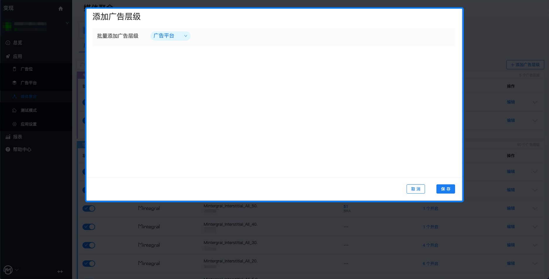Expand the Interstitial_All_30 row chevron

click(535, 245)
